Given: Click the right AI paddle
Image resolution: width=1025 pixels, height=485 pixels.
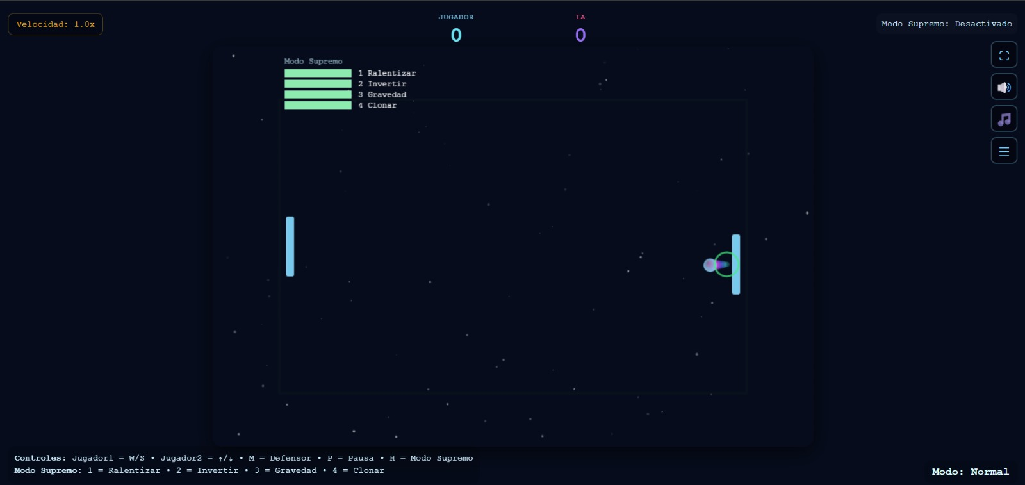Looking at the screenshot, I should pyautogui.click(x=736, y=265).
